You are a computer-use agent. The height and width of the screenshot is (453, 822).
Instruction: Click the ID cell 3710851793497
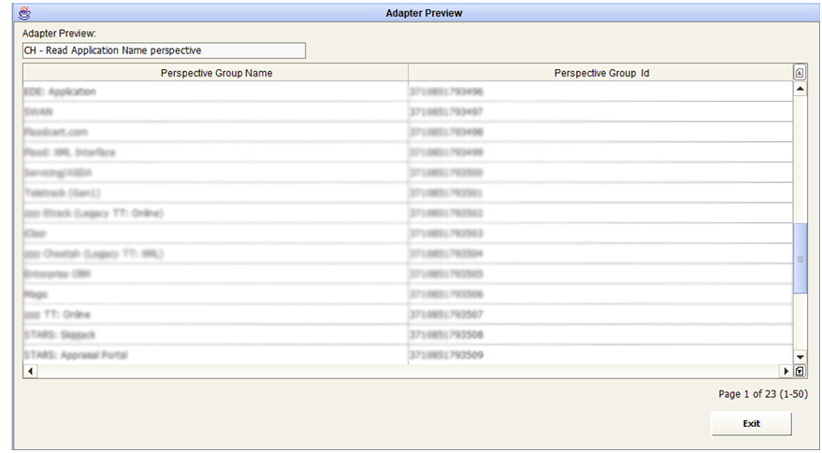[600, 112]
